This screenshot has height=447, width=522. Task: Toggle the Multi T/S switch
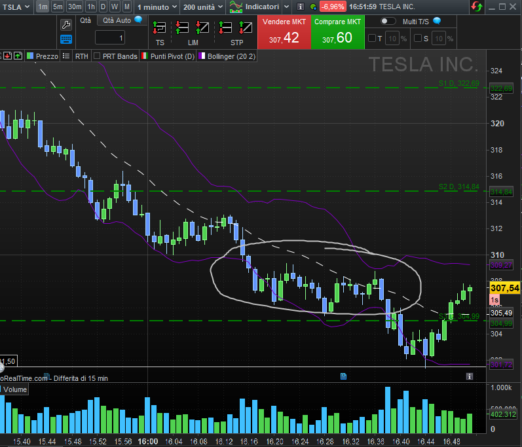(388, 22)
